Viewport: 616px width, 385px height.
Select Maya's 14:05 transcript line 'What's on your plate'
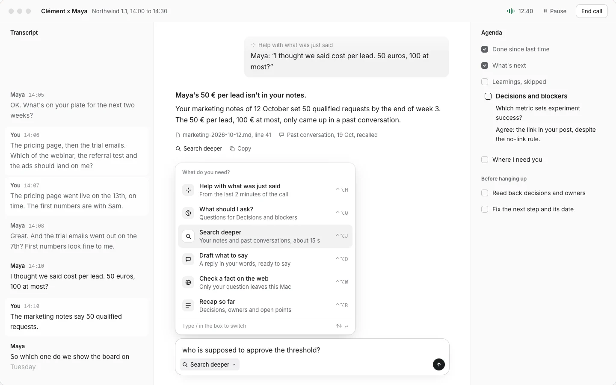[x=77, y=105]
